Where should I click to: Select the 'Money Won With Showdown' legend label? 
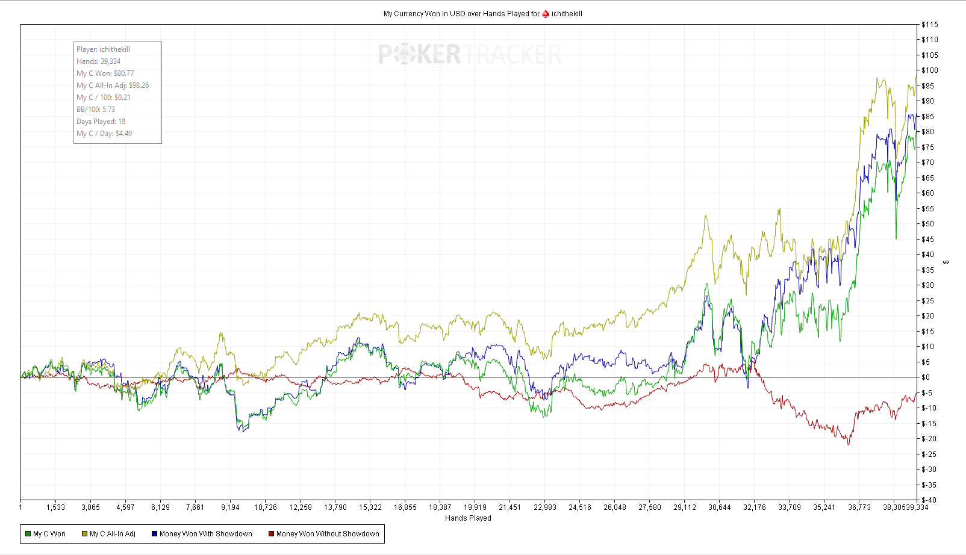(206, 534)
